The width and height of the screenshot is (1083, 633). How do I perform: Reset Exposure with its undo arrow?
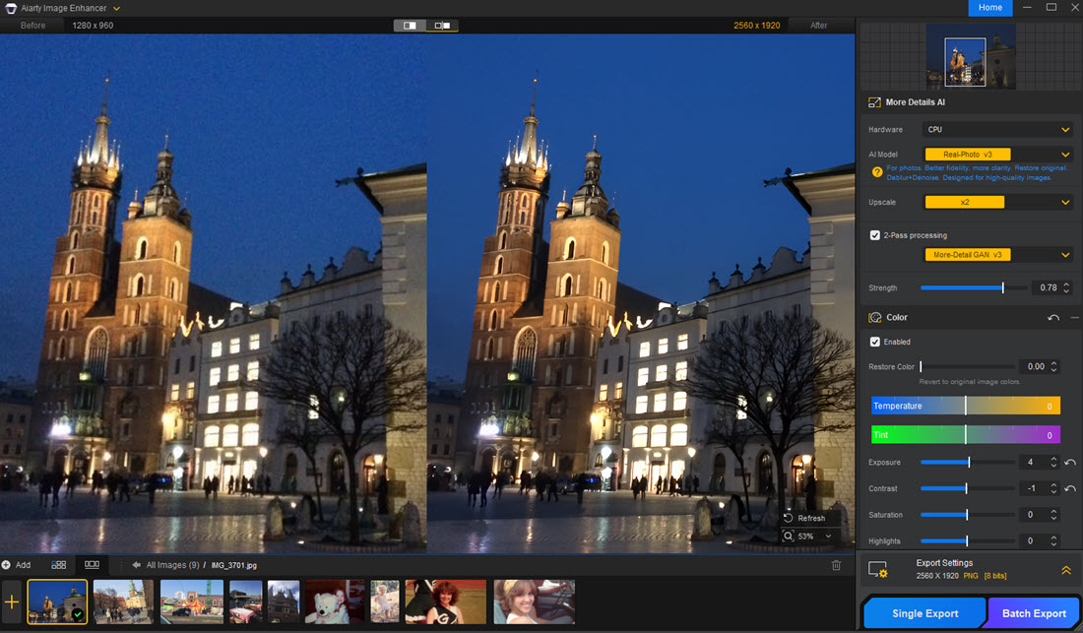tap(1070, 463)
